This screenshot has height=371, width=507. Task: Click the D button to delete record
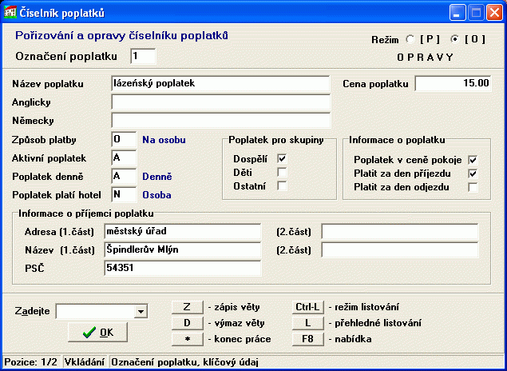(187, 323)
